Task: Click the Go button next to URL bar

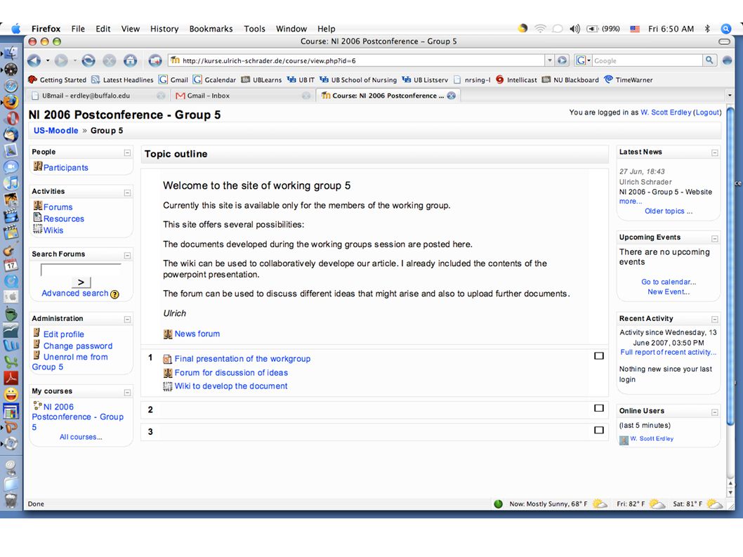Action: [x=562, y=60]
